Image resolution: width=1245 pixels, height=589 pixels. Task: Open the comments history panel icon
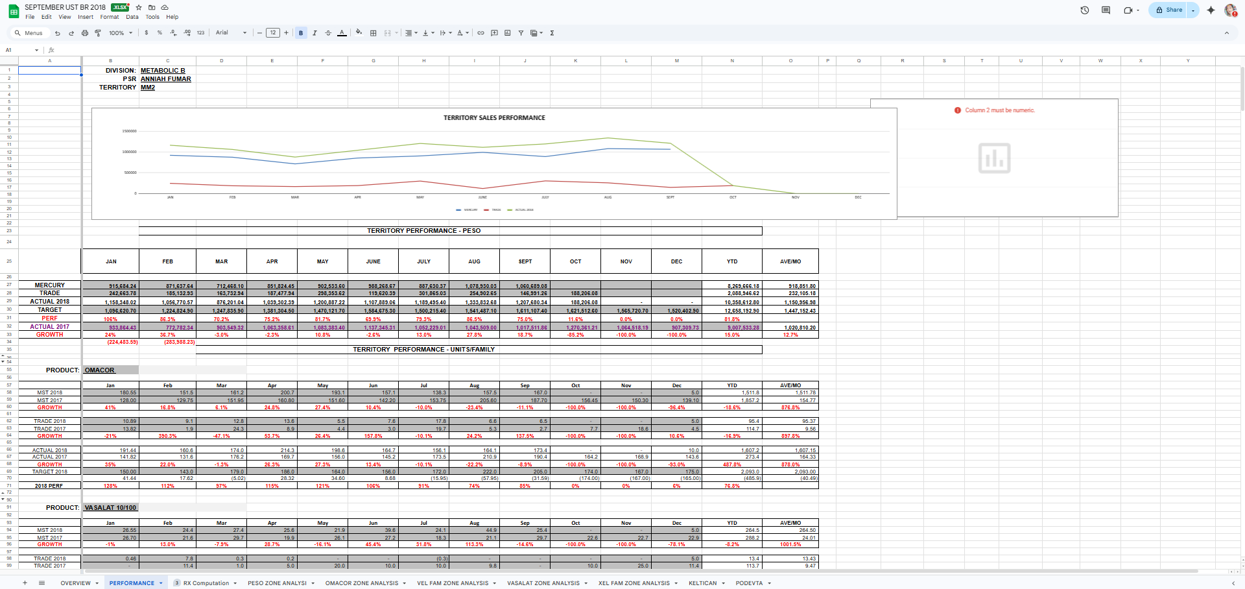click(x=1106, y=10)
